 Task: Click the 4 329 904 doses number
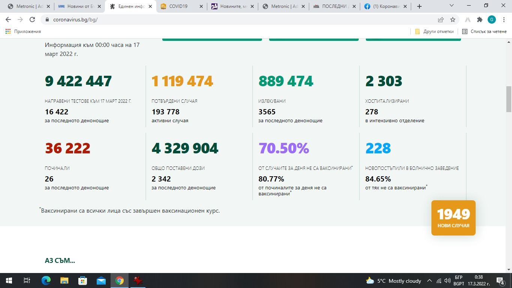tap(185, 148)
